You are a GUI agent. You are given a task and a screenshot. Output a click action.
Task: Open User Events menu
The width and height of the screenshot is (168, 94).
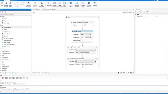pos(64,5)
